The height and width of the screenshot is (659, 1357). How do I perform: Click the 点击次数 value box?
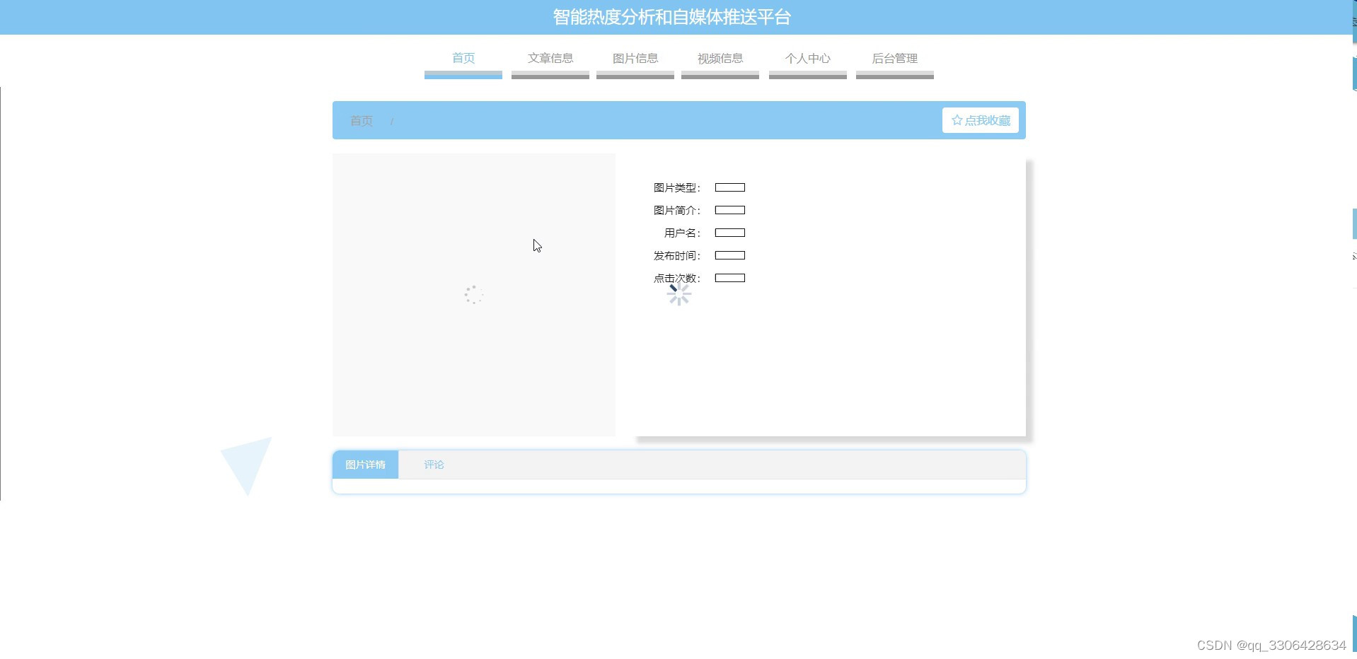pyautogui.click(x=730, y=278)
